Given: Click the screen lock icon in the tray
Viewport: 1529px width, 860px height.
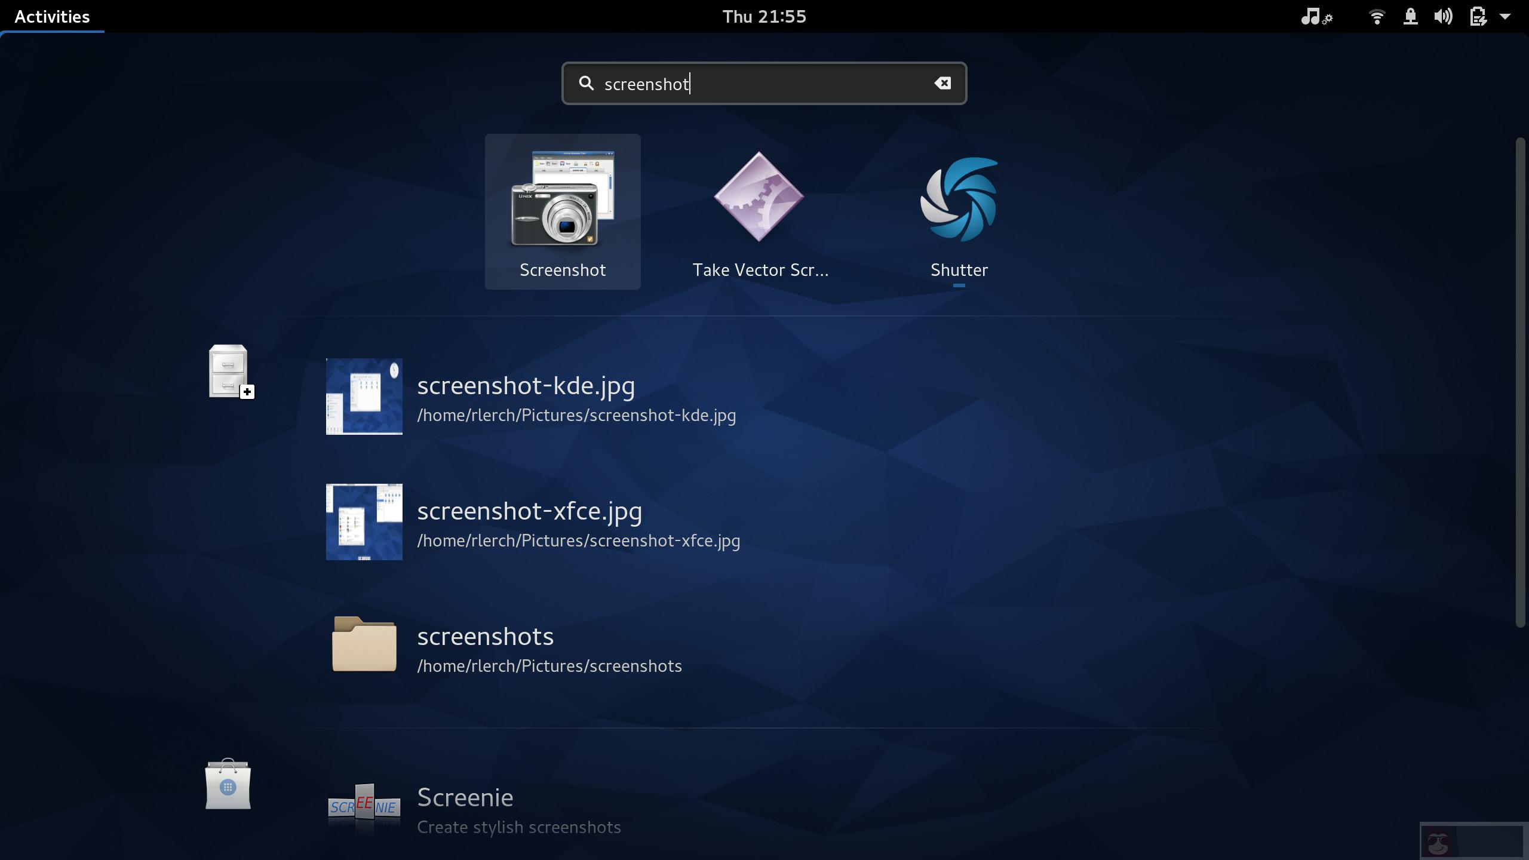Looking at the screenshot, I should tap(1411, 16).
